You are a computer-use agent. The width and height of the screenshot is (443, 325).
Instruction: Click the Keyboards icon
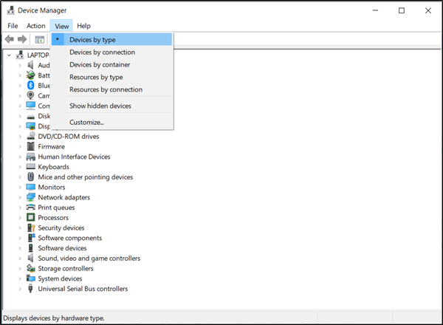coord(30,166)
